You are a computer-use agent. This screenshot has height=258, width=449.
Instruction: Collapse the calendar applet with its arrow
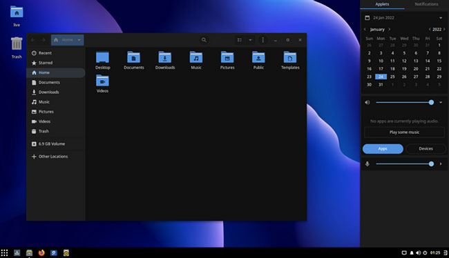pyautogui.click(x=441, y=18)
